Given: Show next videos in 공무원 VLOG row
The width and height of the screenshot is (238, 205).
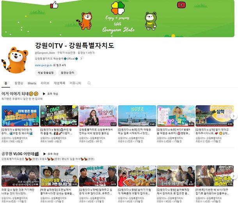Looking at the screenshot, I should click(x=234, y=176).
